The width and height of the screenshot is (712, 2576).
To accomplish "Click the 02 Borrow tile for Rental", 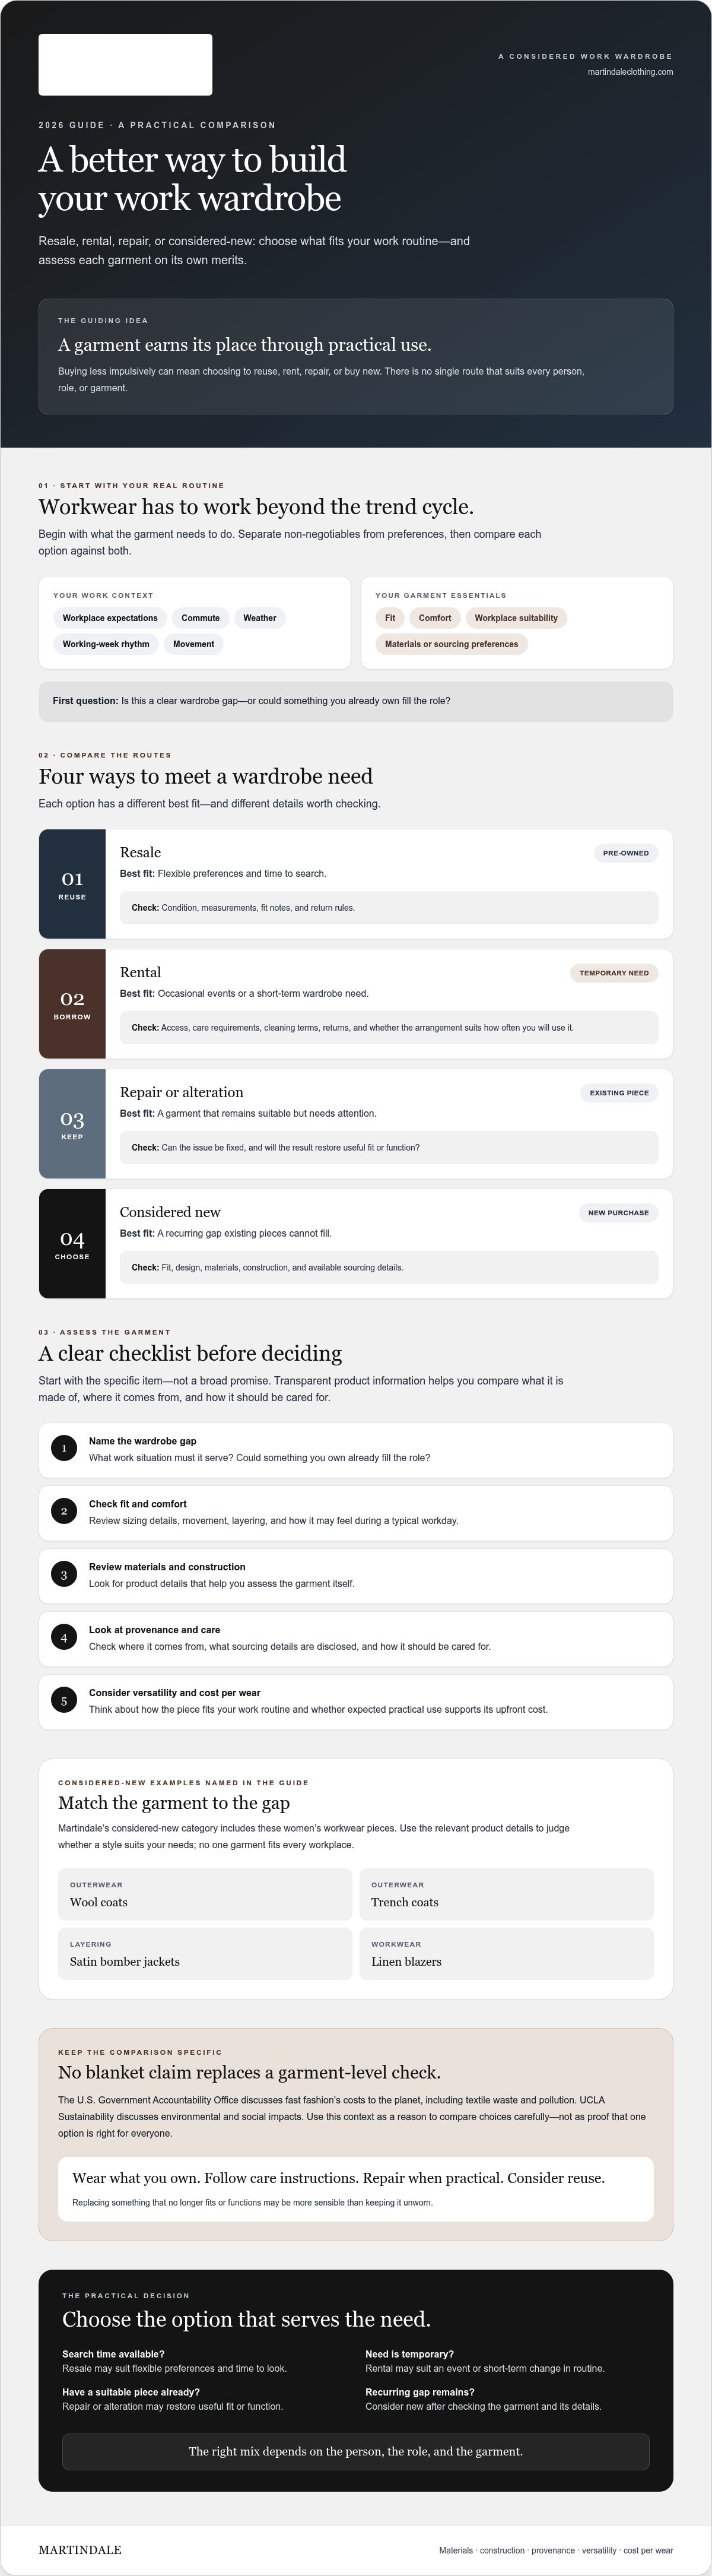I will tap(72, 1004).
